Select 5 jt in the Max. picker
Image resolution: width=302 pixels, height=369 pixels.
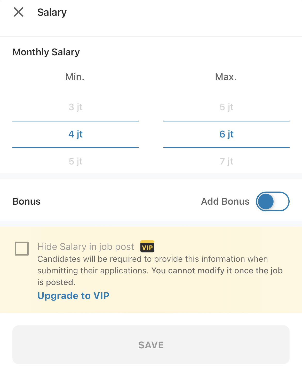point(226,107)
